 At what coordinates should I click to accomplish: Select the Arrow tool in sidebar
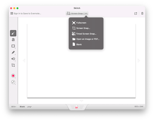point(13,33)
